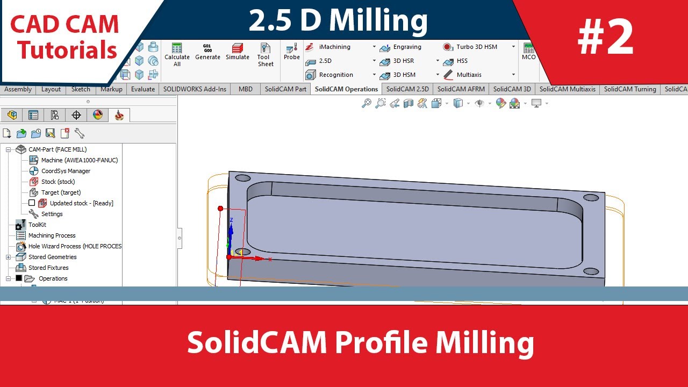Open Display Style cube dropdown

469,103
